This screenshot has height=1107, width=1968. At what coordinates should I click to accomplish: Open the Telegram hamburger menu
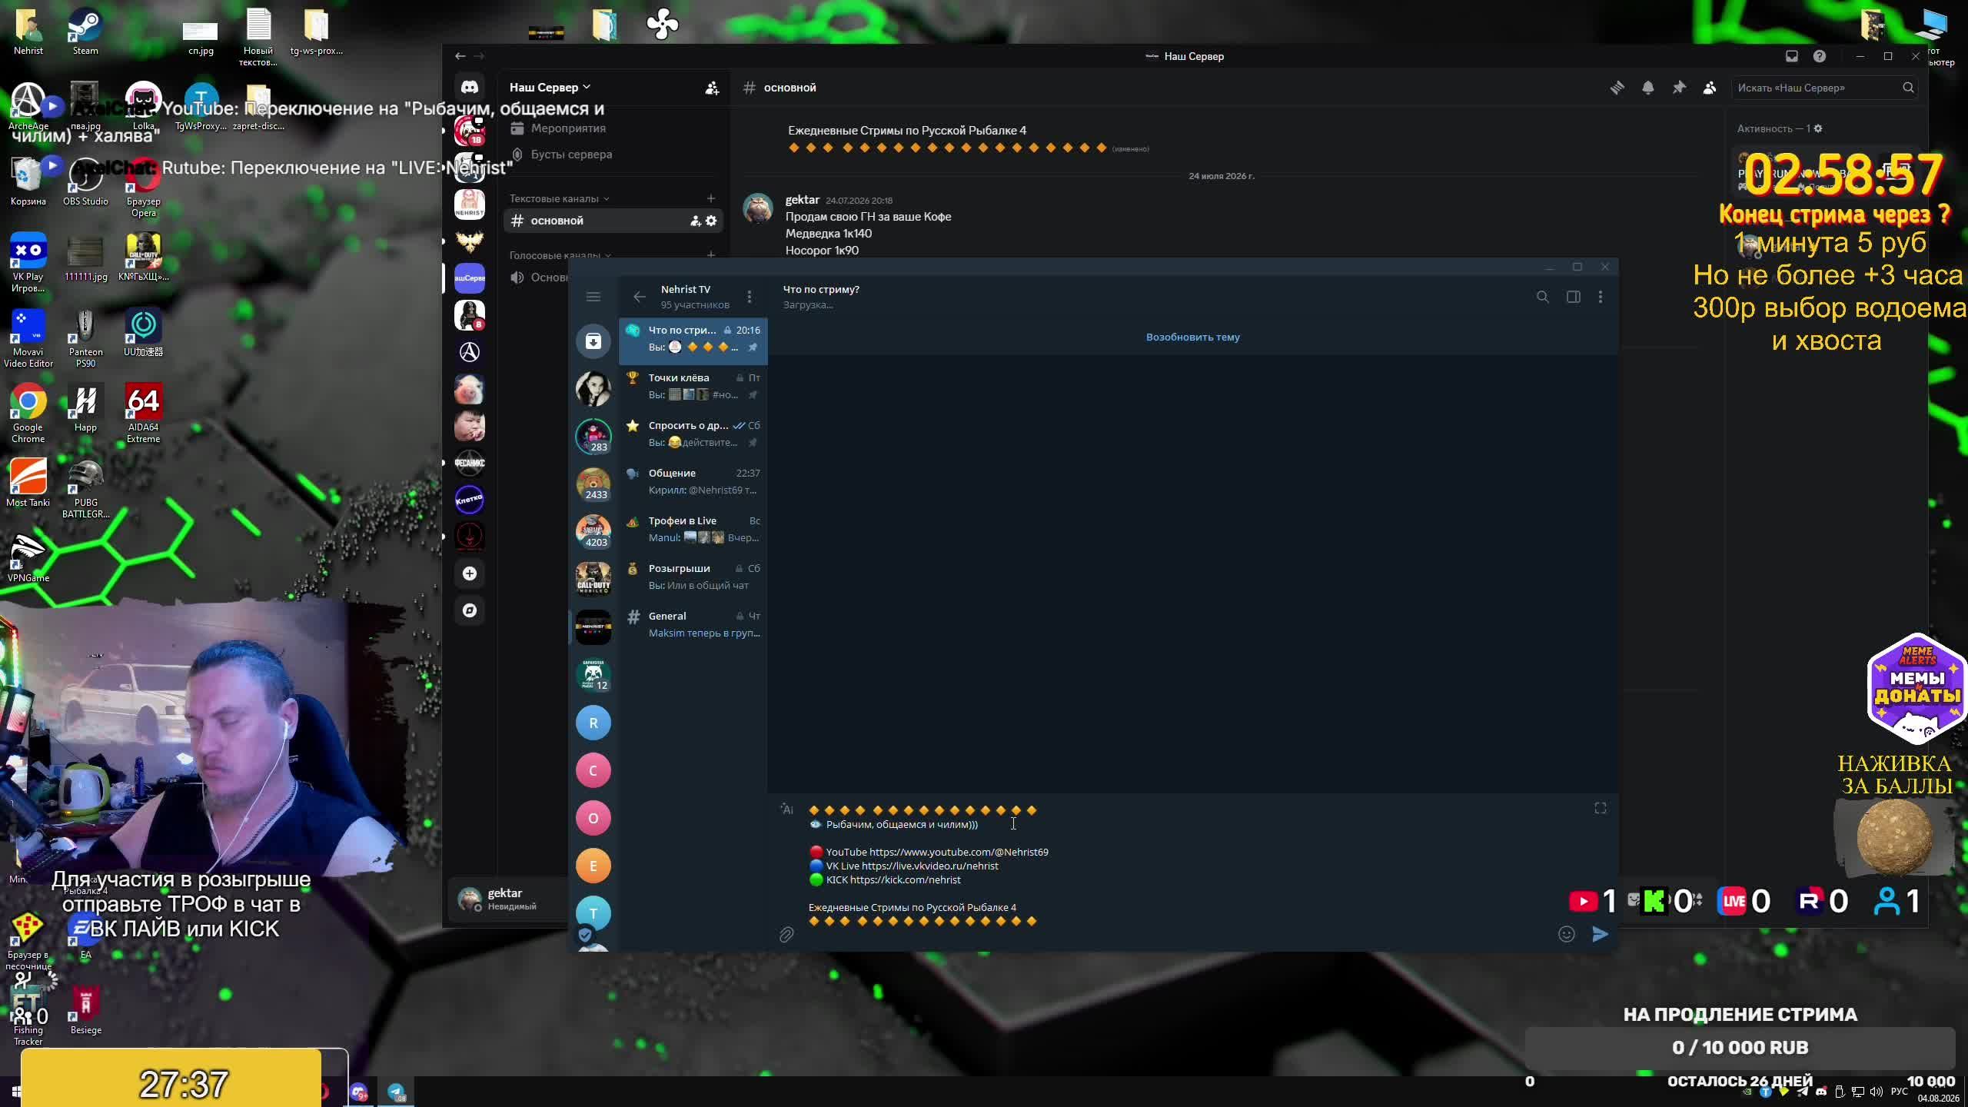tap(593, 297)
